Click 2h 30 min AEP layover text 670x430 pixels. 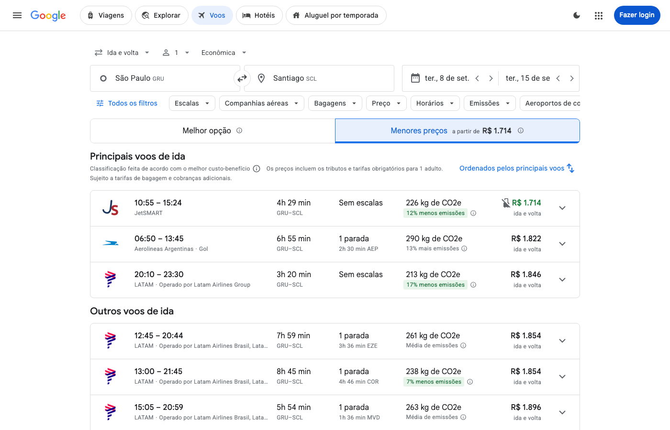coord(358,249)
